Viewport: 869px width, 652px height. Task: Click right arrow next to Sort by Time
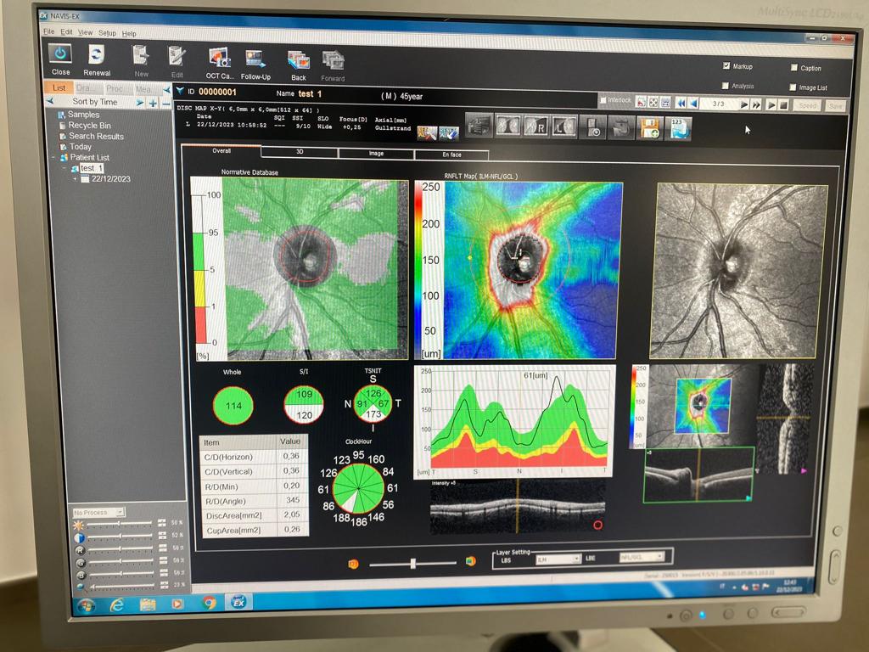point(140,103)
